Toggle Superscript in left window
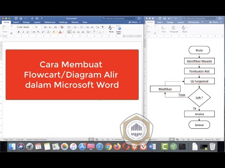This screenshot has height=168, width=225. point(43,32)
